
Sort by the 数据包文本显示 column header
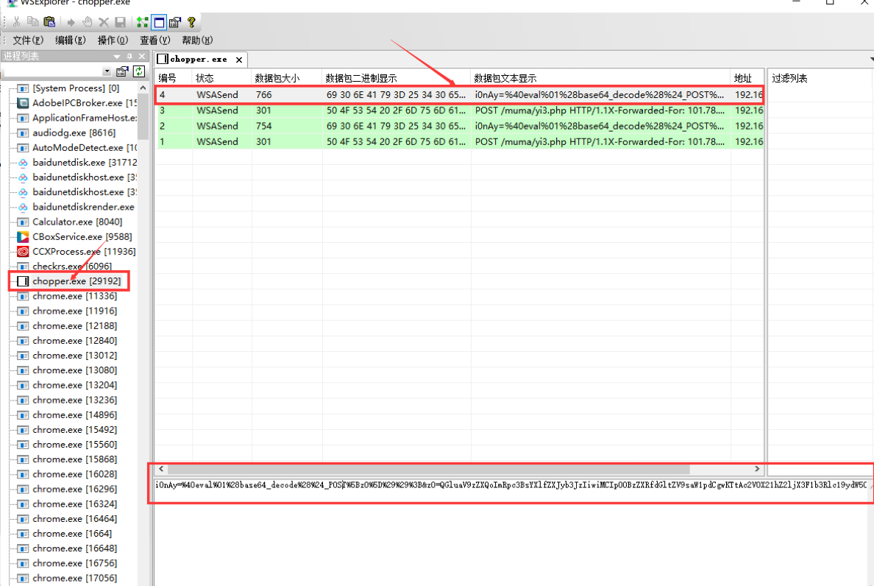click(600, 78)
